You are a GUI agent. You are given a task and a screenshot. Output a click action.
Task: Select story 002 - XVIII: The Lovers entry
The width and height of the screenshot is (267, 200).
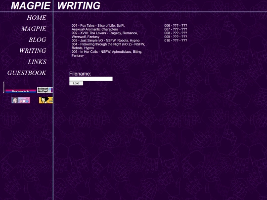click(x=105, y=35)
